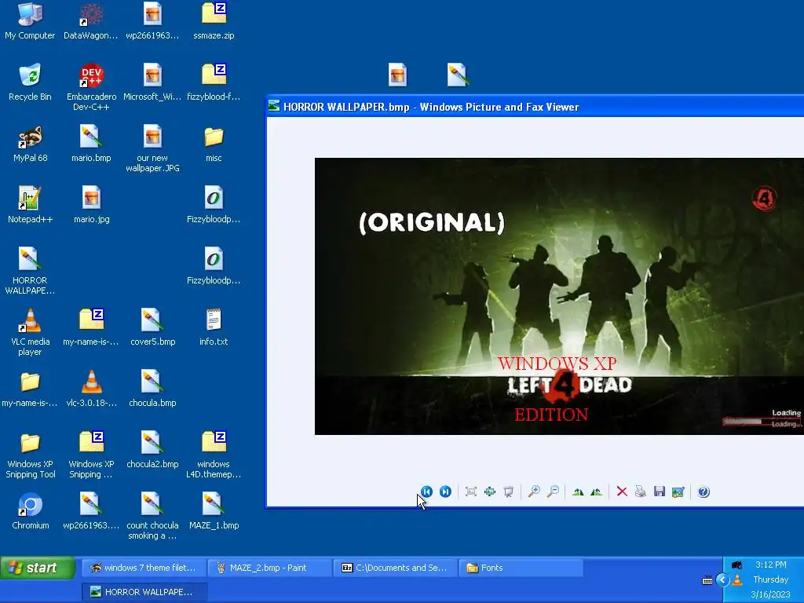Select the Embarcadero Dev-C++ shortcut
The image size is (804, 603).
coord(91,87)
